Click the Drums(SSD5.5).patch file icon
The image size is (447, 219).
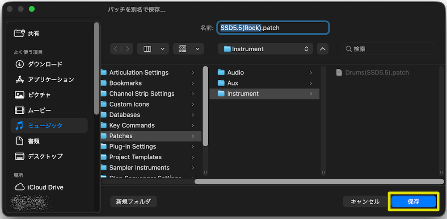tap(339, 73)
